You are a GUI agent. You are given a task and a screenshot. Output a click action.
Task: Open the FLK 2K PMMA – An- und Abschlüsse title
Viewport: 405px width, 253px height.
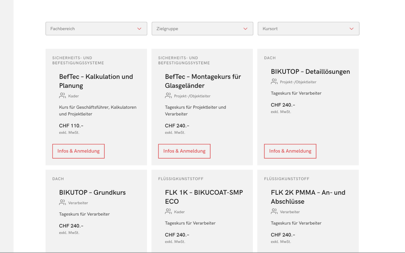point(308,197)
